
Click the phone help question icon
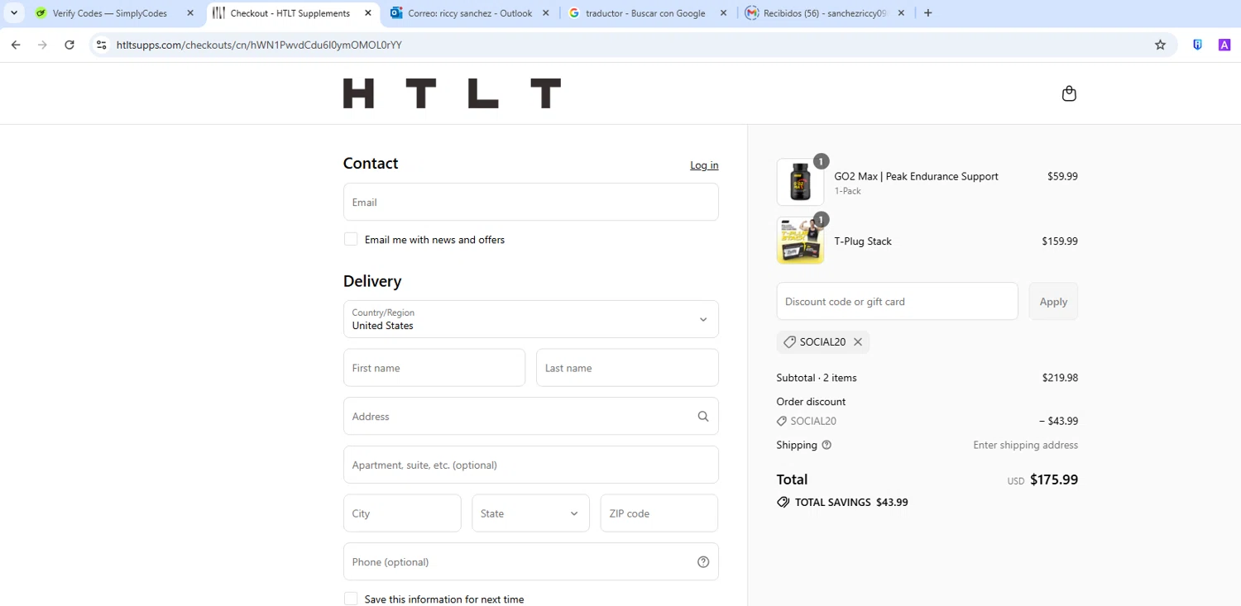point(703,562)
